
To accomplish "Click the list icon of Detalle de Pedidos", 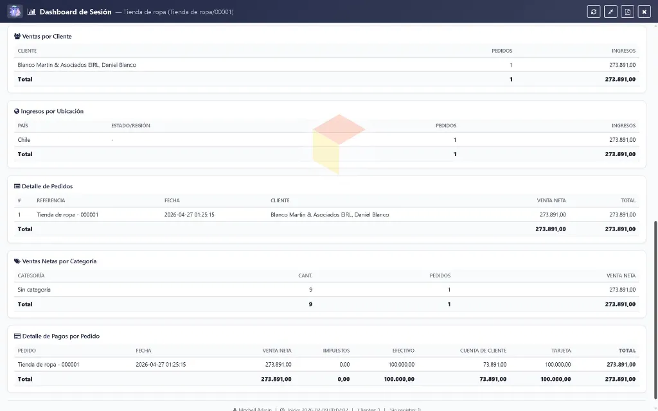I will point(17,186).
